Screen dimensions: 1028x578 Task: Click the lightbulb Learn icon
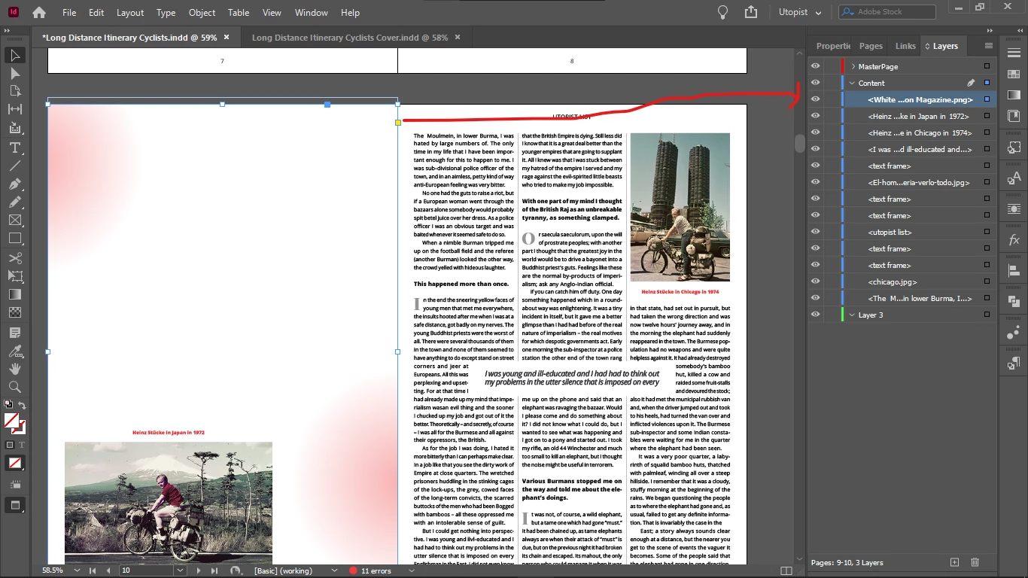pos(722,12)
